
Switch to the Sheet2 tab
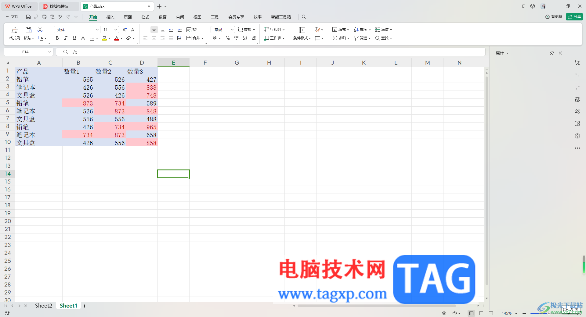pos(43,306)
